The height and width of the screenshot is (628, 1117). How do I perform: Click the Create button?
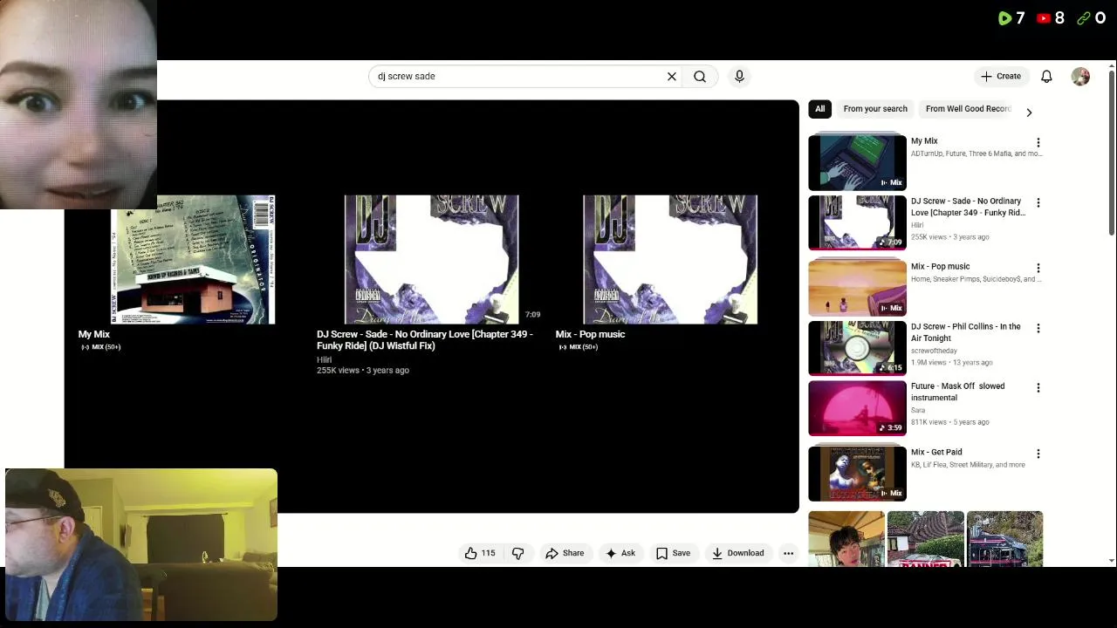pos(1000,77)
